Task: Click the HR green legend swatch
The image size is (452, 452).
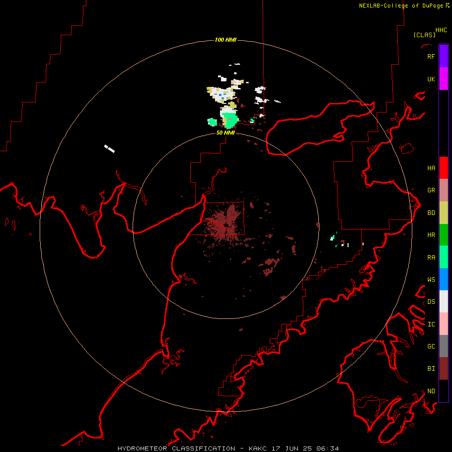Action: (443, 235)
